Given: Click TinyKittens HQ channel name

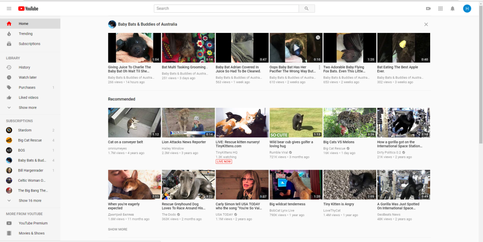Looking at the screenshot, I should click(226, 152).
